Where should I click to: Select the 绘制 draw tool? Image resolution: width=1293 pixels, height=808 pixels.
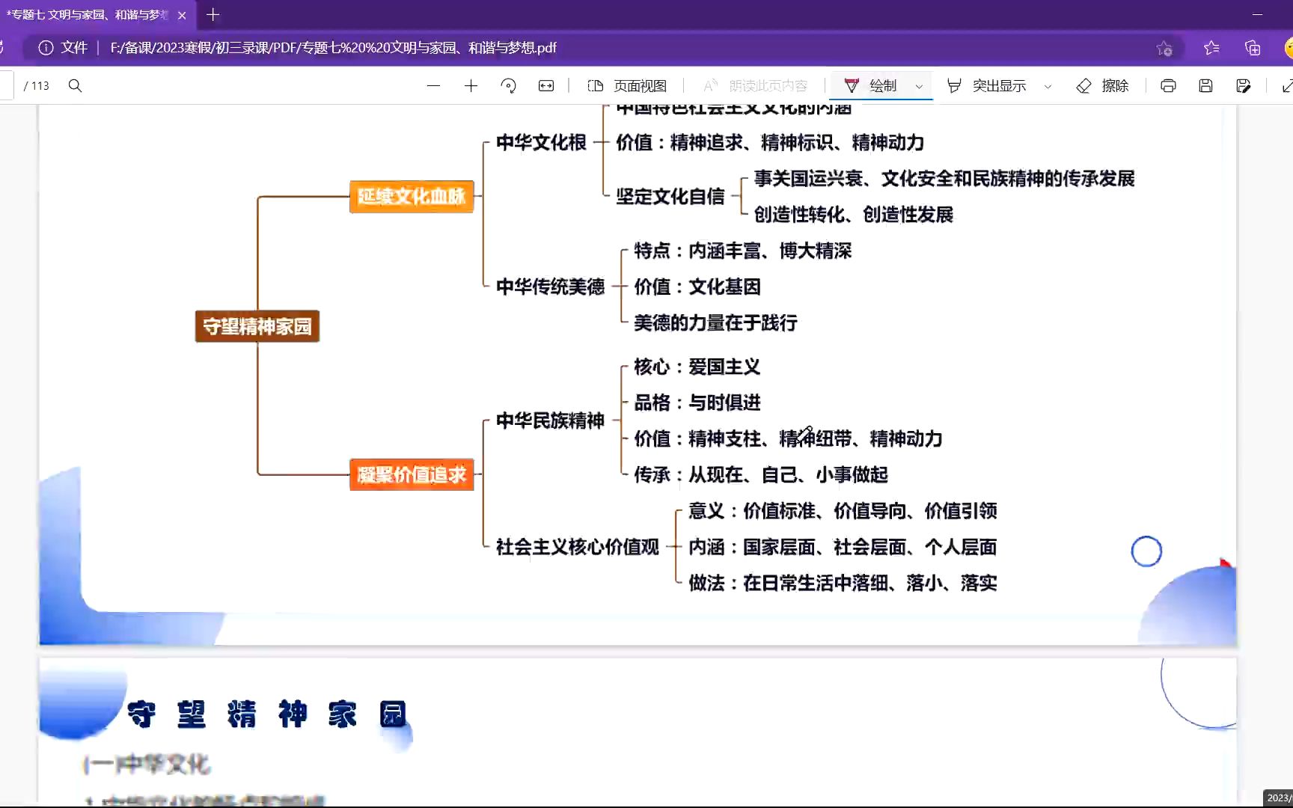(870, 86)
